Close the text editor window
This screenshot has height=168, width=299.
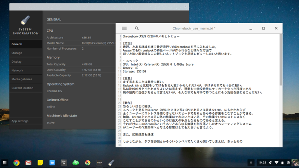tap(276, 28)
